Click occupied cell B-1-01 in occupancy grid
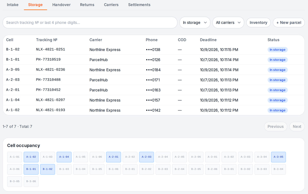 tap(31, 169)
